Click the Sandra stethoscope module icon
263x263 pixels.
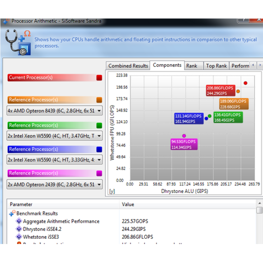18,42
